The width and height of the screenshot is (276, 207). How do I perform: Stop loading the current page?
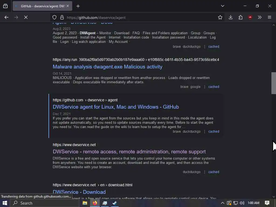pos(26,17)
